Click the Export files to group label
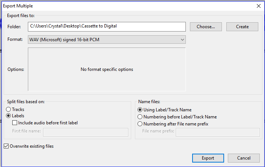Viewport: 265px width, 167px height. pos(21,16)
